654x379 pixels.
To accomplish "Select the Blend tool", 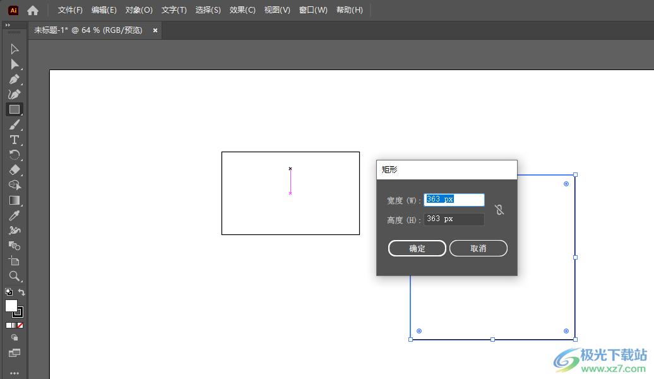I will click(x=14, y=246).
